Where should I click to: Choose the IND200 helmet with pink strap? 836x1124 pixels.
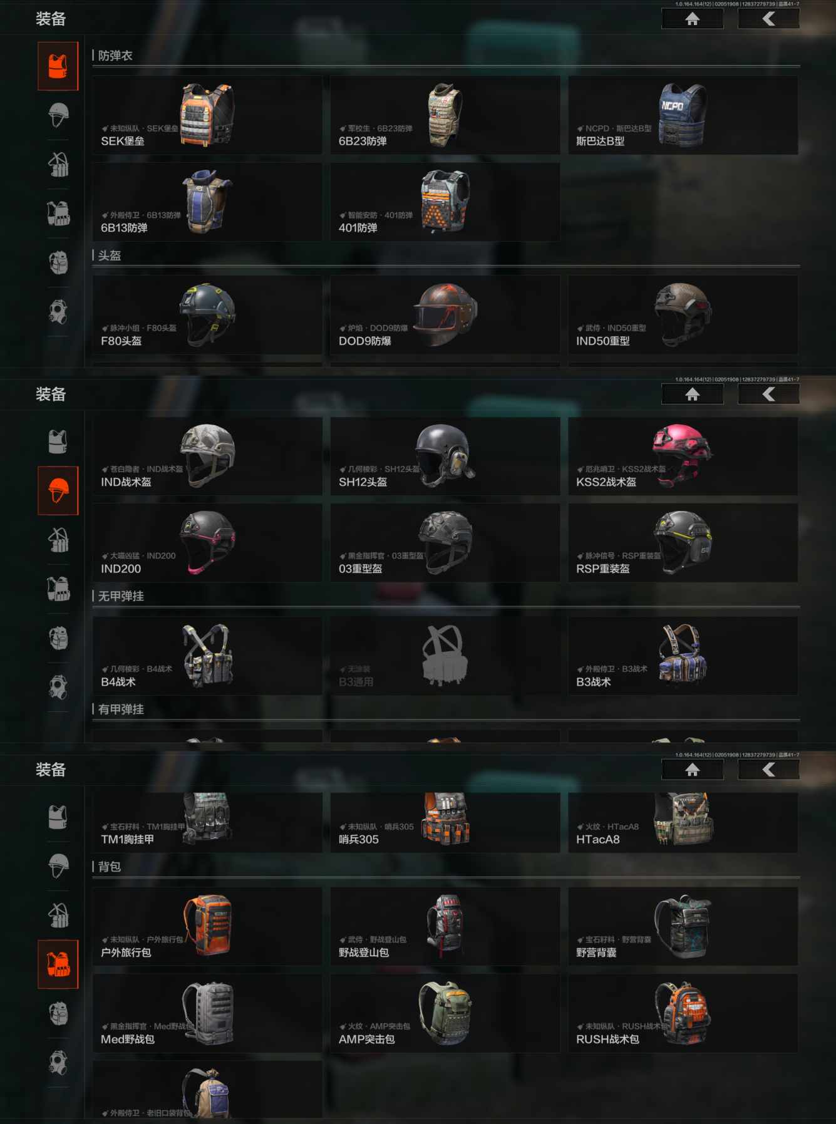(207, 543)
